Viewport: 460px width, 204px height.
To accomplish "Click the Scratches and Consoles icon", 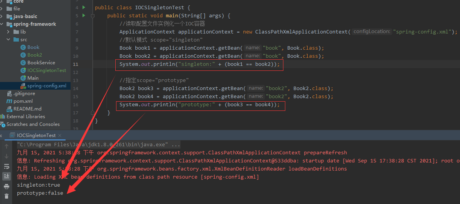I will click(3, 124).
